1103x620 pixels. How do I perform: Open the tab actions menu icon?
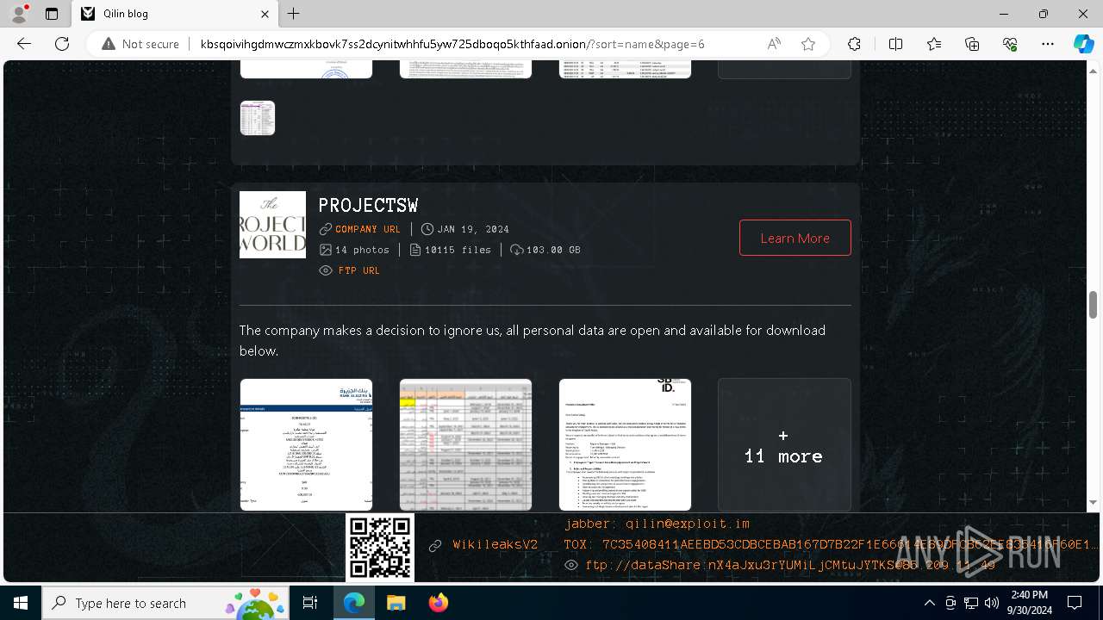click(x=52, y=14)
